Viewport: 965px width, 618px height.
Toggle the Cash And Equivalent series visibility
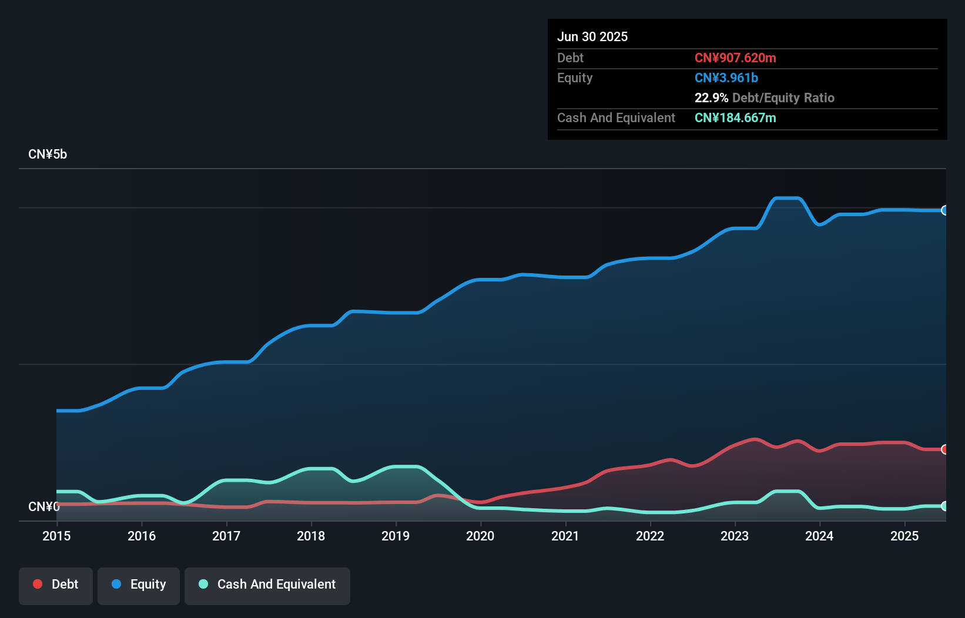tap(267, 585)
